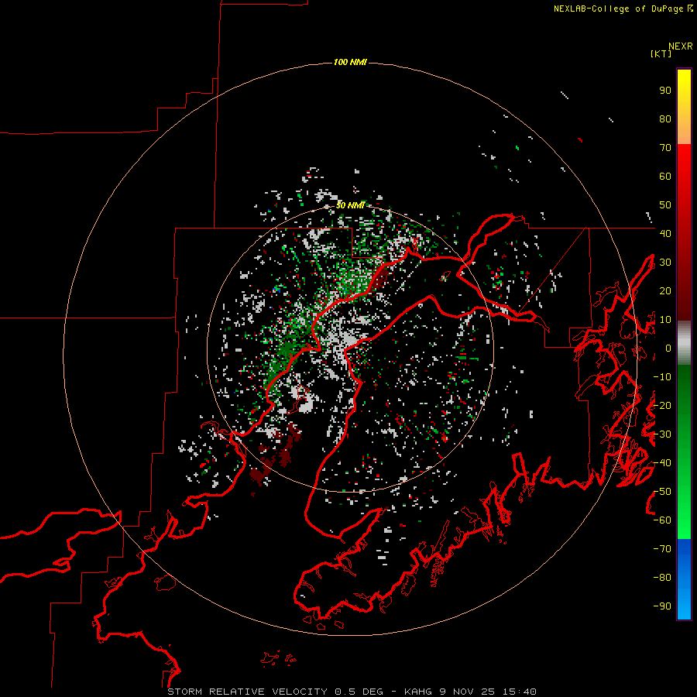697x697 pixels.
Task: Click the -30 value on the velocity scale
Action: pos(662,434)
